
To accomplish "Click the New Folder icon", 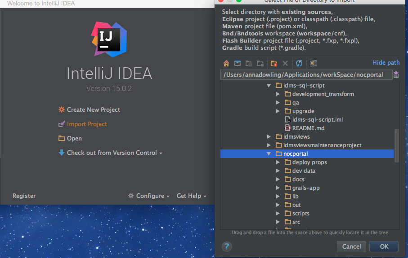I will pos(274,63).
